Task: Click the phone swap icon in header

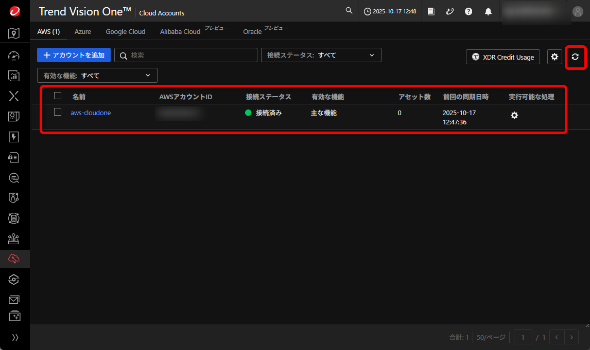Action: (x=449, y=11)
